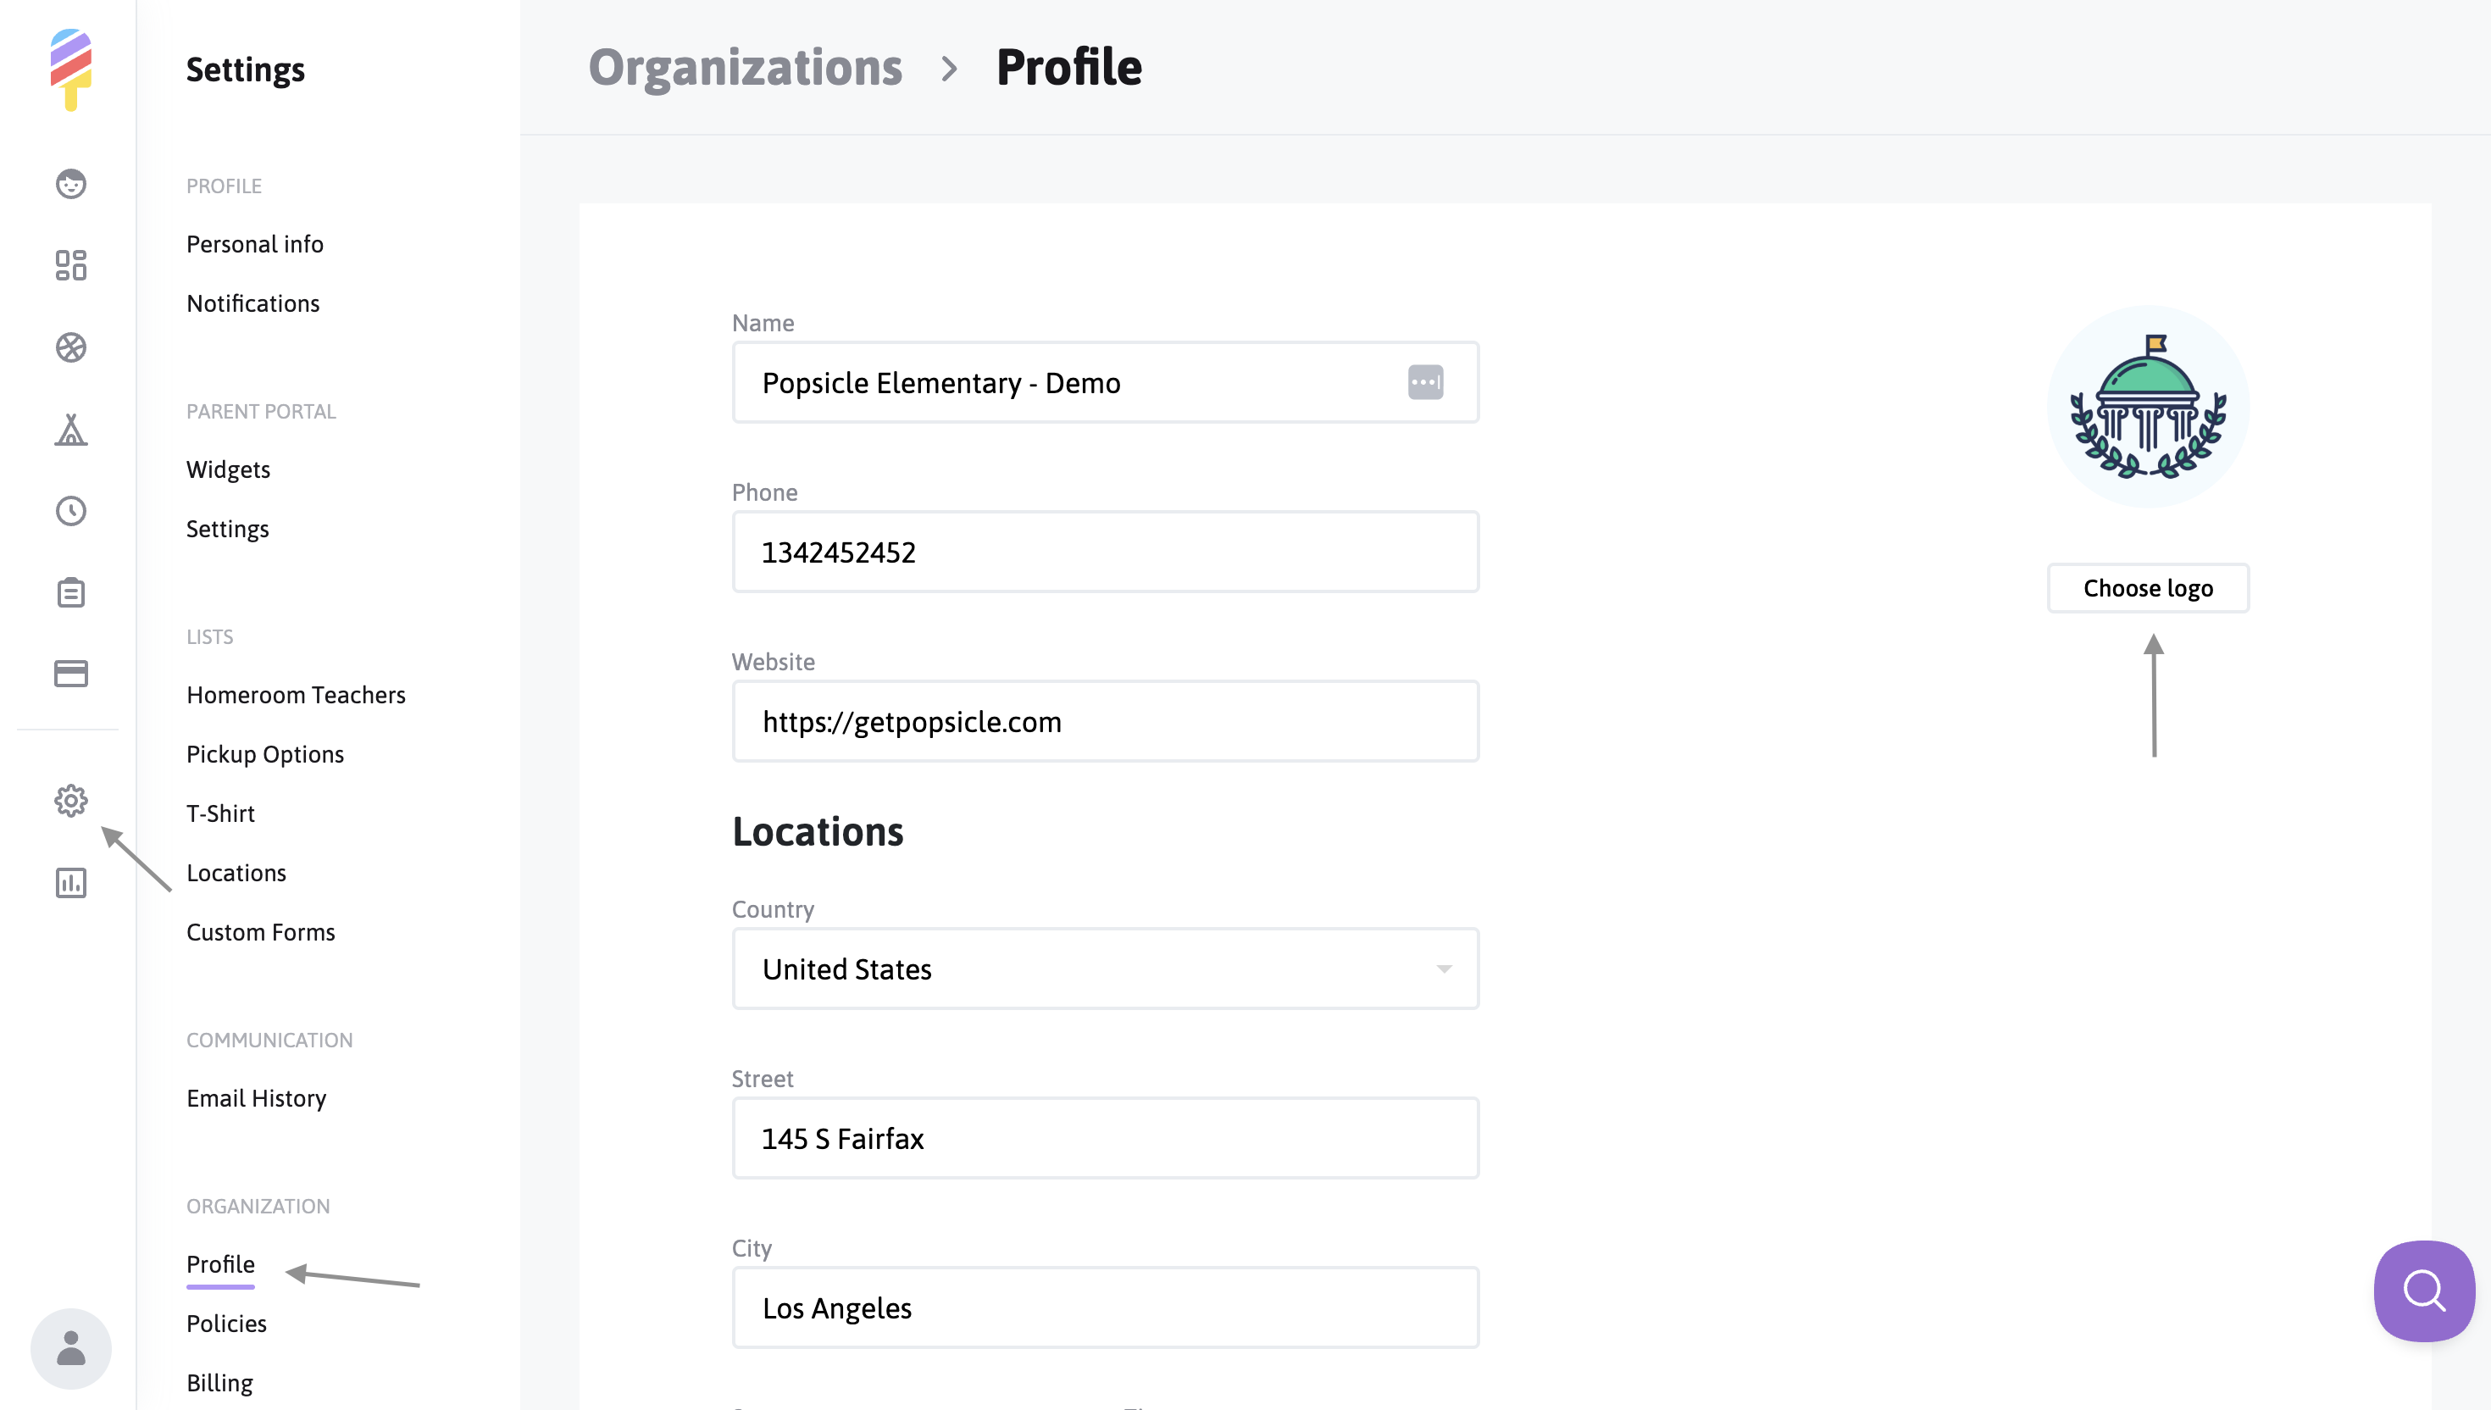Click the user avatar icon
The height and width of the screenshot is (1410, 2491).
tap(70, 1348)
